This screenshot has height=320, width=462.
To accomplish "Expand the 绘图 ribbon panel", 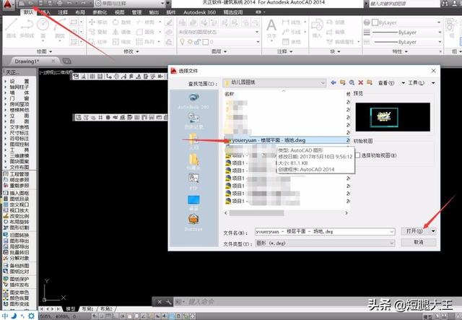I will click(44, 51).
